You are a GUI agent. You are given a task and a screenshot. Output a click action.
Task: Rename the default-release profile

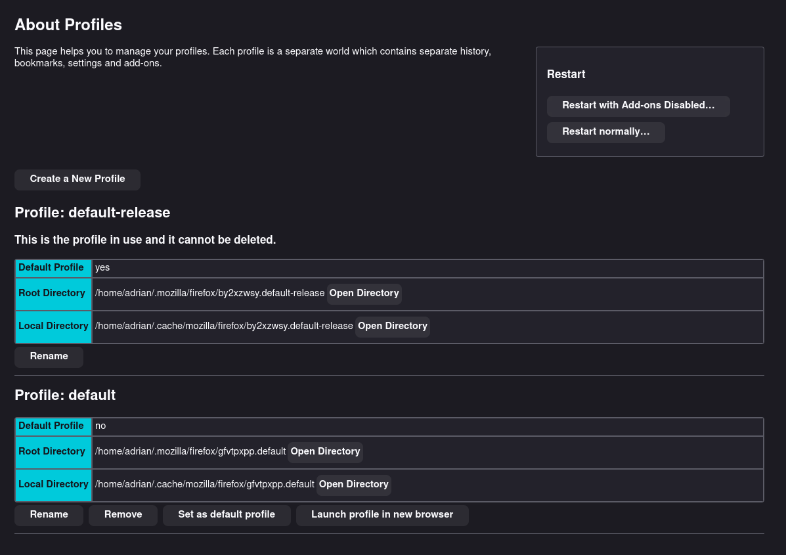pos(49,357)
